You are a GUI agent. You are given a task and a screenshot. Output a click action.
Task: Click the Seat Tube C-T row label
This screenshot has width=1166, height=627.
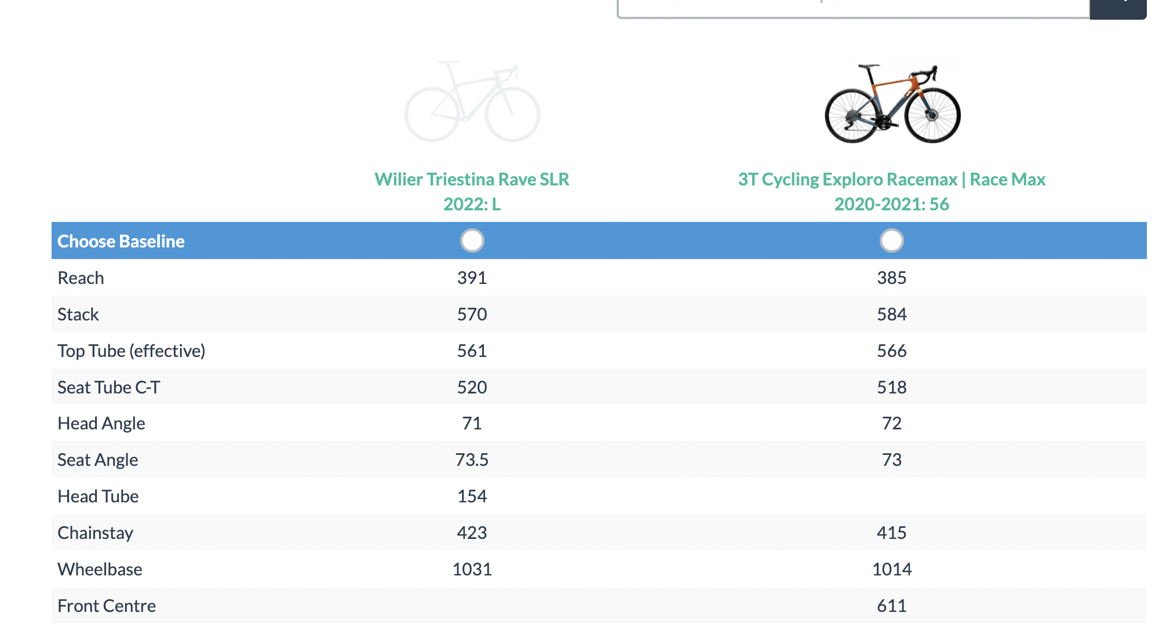coord(109,388)
